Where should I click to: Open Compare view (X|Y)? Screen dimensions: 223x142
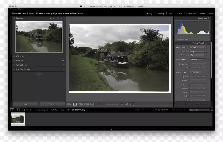pyautogui.click(x=81, y=104)
